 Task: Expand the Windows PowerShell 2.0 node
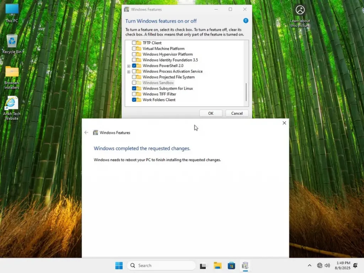(129, 66)
